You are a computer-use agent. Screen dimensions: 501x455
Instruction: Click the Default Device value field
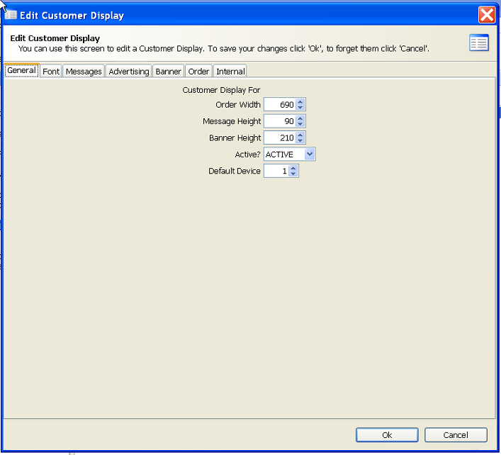276,171
